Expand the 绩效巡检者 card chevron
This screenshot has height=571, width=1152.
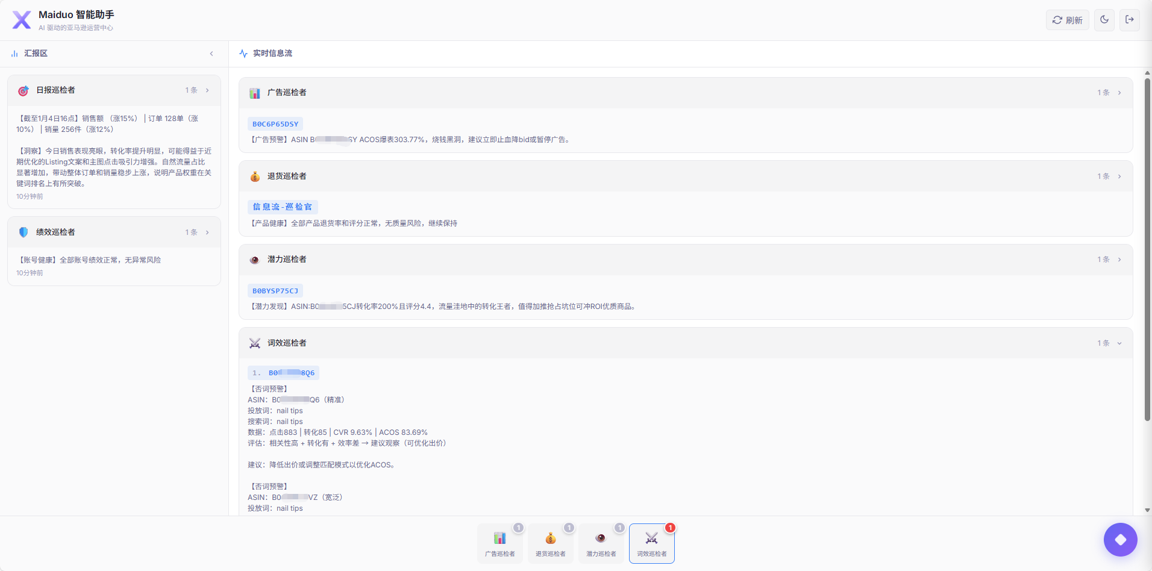[x=207, y=232]
